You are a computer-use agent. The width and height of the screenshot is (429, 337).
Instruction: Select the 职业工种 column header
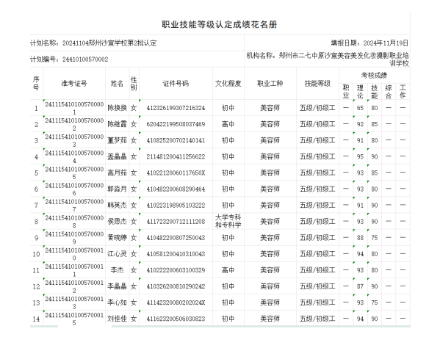pyautogui.click(x=270, y=84)
